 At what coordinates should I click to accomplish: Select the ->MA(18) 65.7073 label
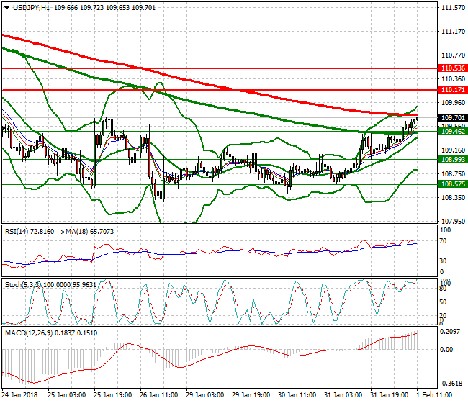pos(86,232)
